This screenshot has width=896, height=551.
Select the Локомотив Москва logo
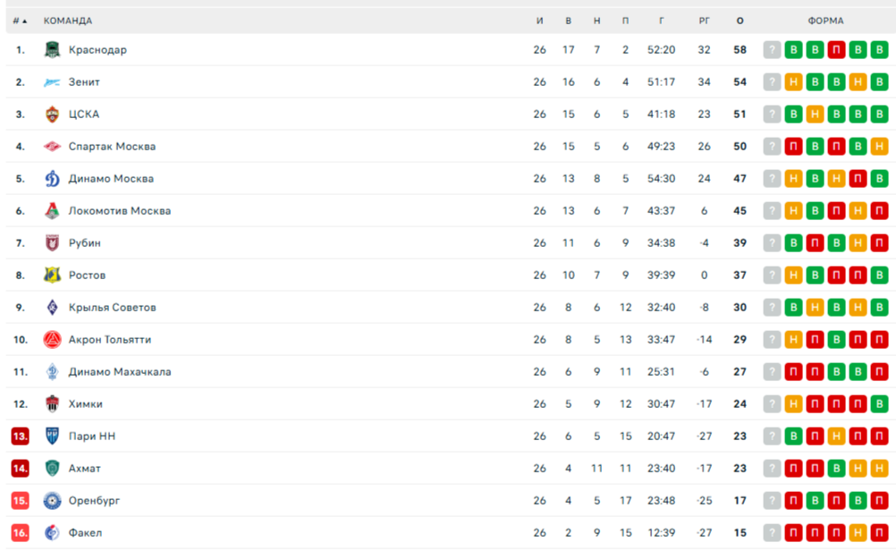coord(52,211)
